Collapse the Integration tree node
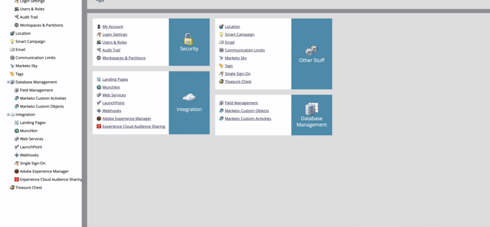Screen dimensions: 490x227 pos(8,114)
